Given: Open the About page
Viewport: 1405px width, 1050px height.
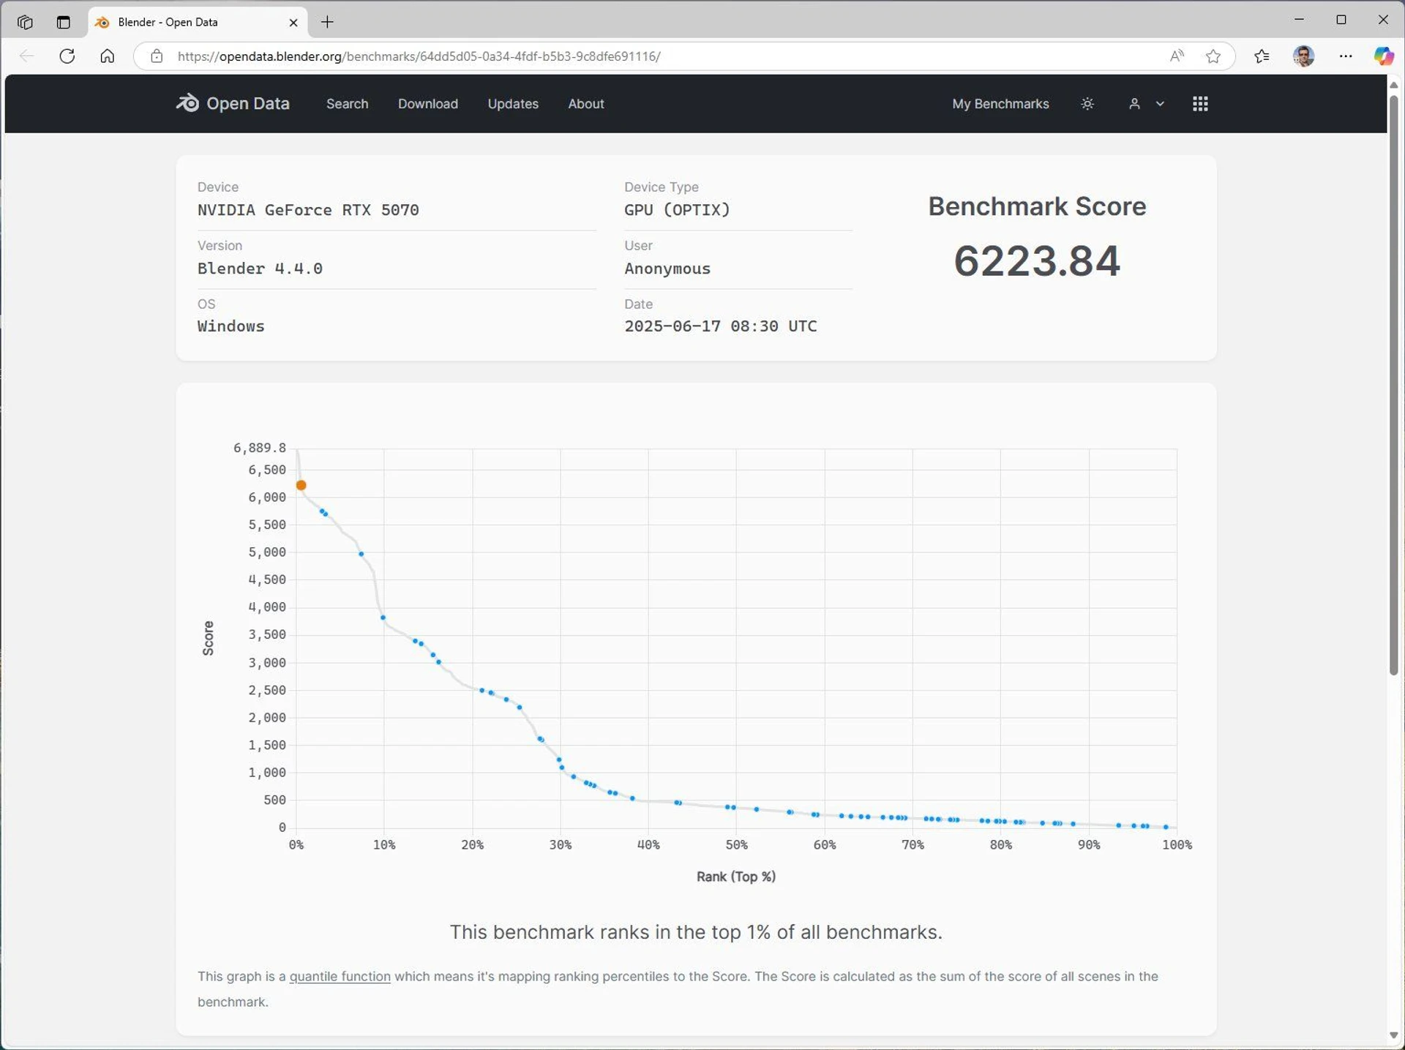Looking at the screenshot, I should [586, 104].
